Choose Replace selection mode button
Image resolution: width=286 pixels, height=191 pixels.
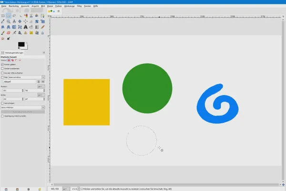[x=9, y=60]
